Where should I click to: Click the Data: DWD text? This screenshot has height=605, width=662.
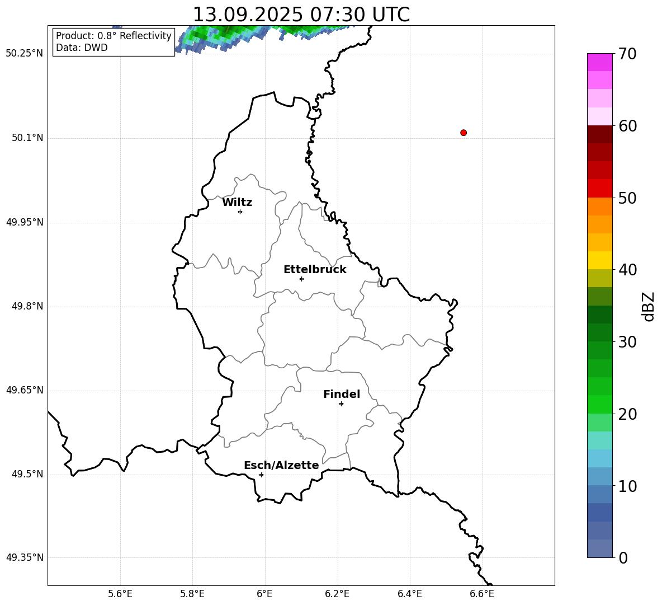82,48
